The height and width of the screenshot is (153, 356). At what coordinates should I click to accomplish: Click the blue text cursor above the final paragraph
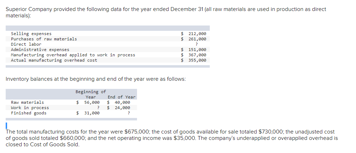[x=7, y=126]
